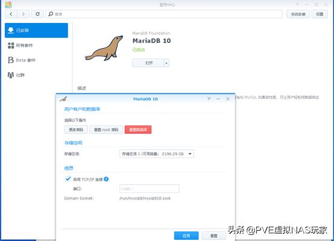Select the Installed tab in sidebar

pyautogui.click(x=36, y=30)
